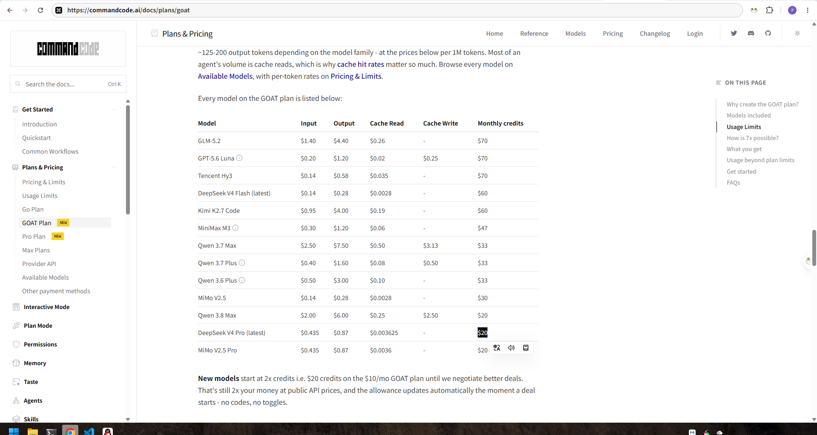
Task: Open Interactive Mode in the sidebar
Action: [x=47, y=307]
